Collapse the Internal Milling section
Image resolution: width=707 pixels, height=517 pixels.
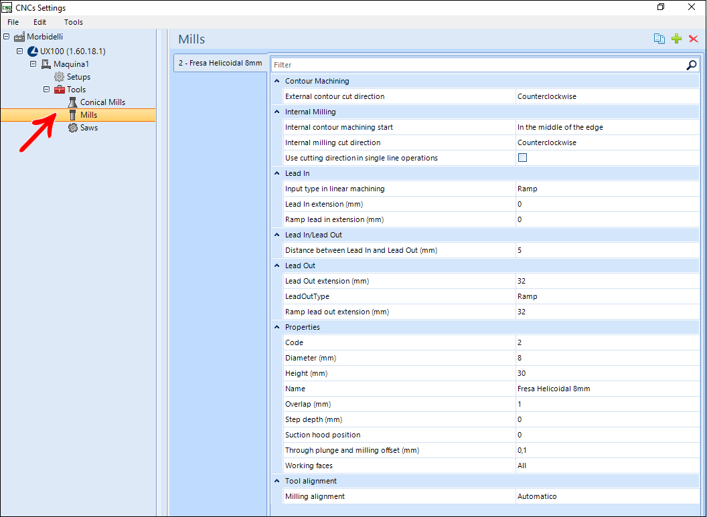(x=277, y=112)
